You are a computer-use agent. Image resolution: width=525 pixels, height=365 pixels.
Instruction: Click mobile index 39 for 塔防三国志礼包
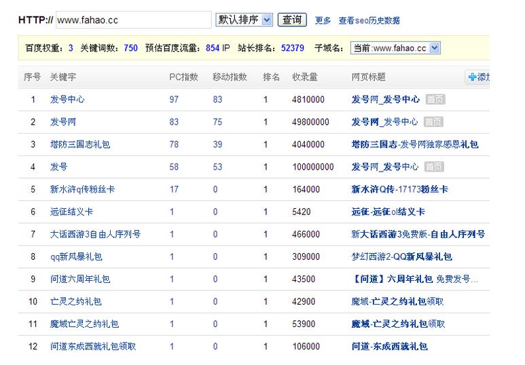click(217, 145)
